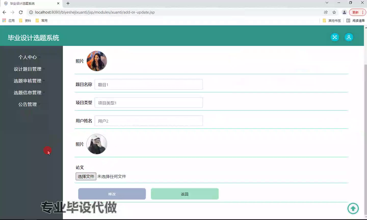Share this page via the share icon
Image resolution: width=367 pixels, height=220 pixels.
tap(326, 12)
